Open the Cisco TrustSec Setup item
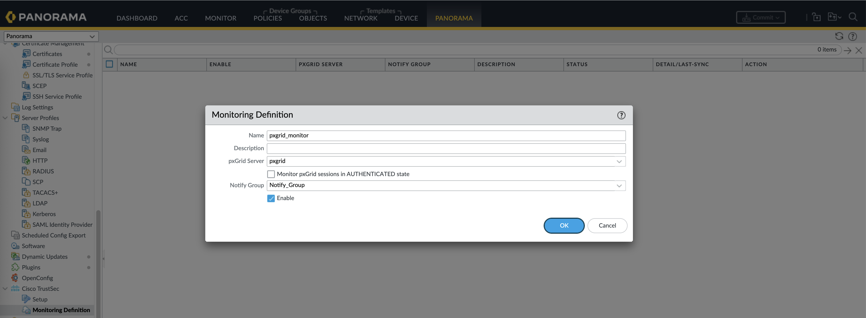This screenshot has height=318, width=866. [40, 299]
